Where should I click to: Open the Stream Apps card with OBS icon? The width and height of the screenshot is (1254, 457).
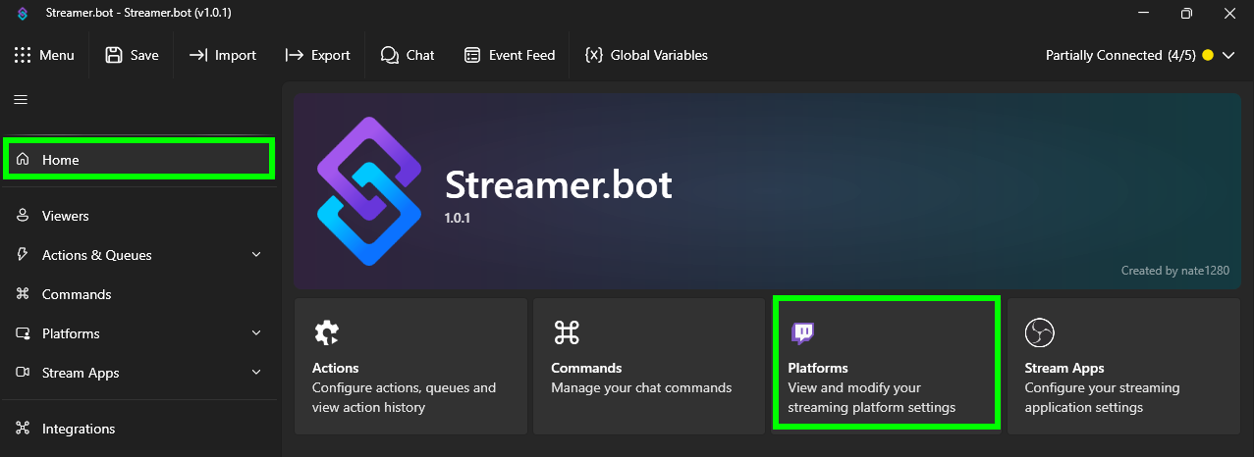1124,366
